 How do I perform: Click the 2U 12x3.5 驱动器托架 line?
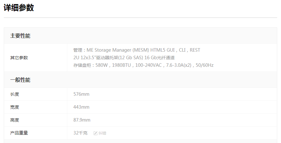(x=124, y=58)
